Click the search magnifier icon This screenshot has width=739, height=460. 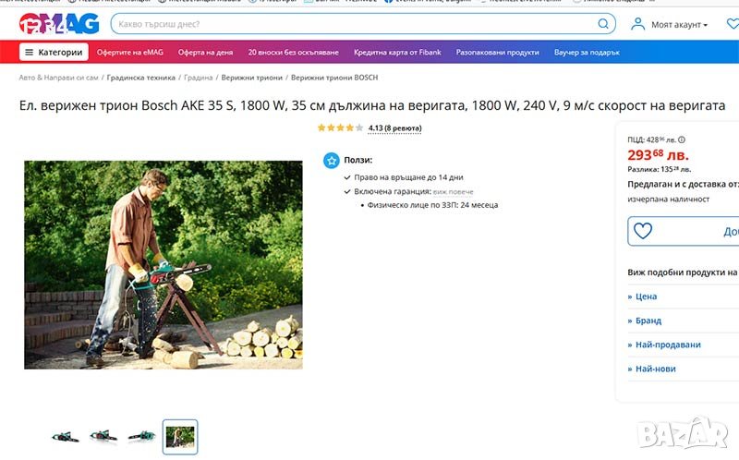click(603, 24)
